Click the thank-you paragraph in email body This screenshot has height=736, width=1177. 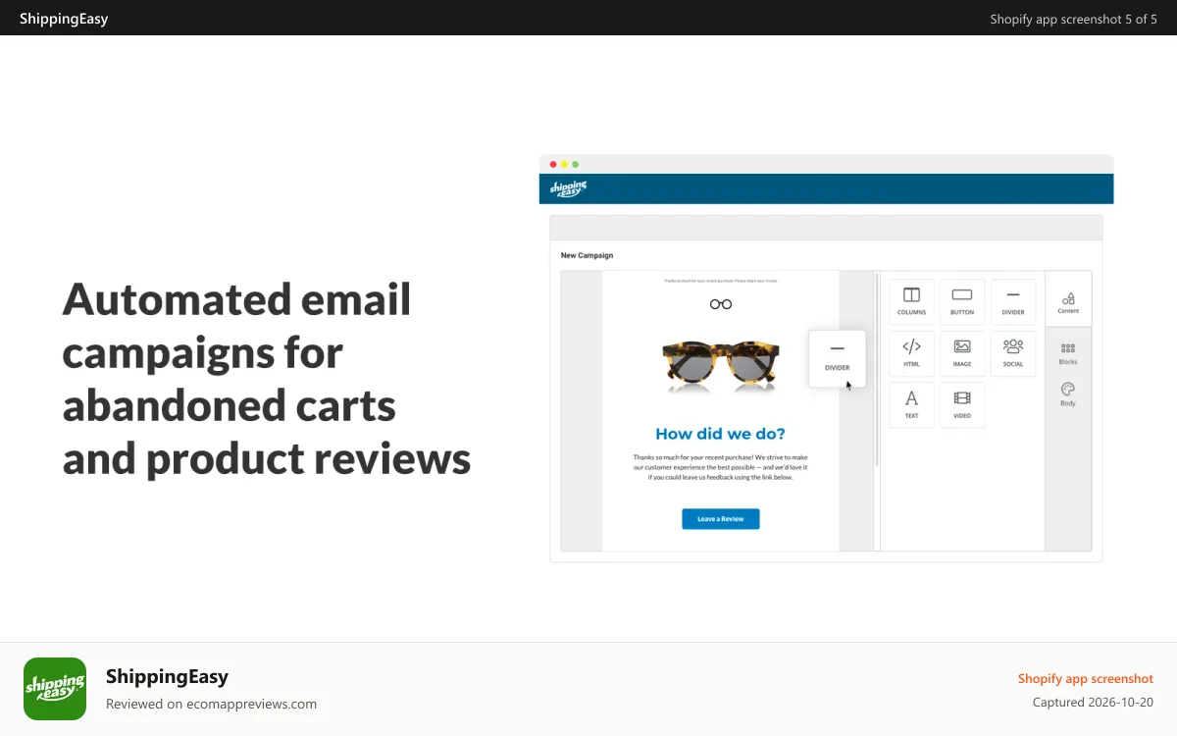(721, 467)
